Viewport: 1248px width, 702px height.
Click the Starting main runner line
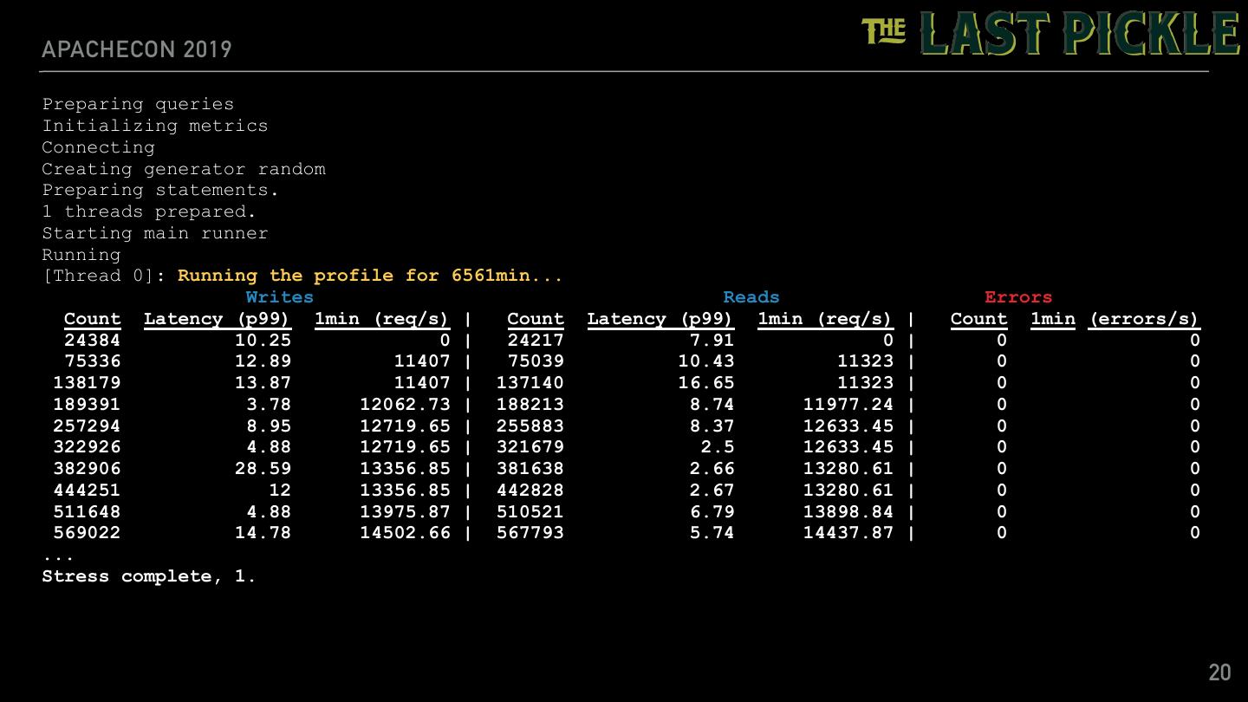(155, 233)
